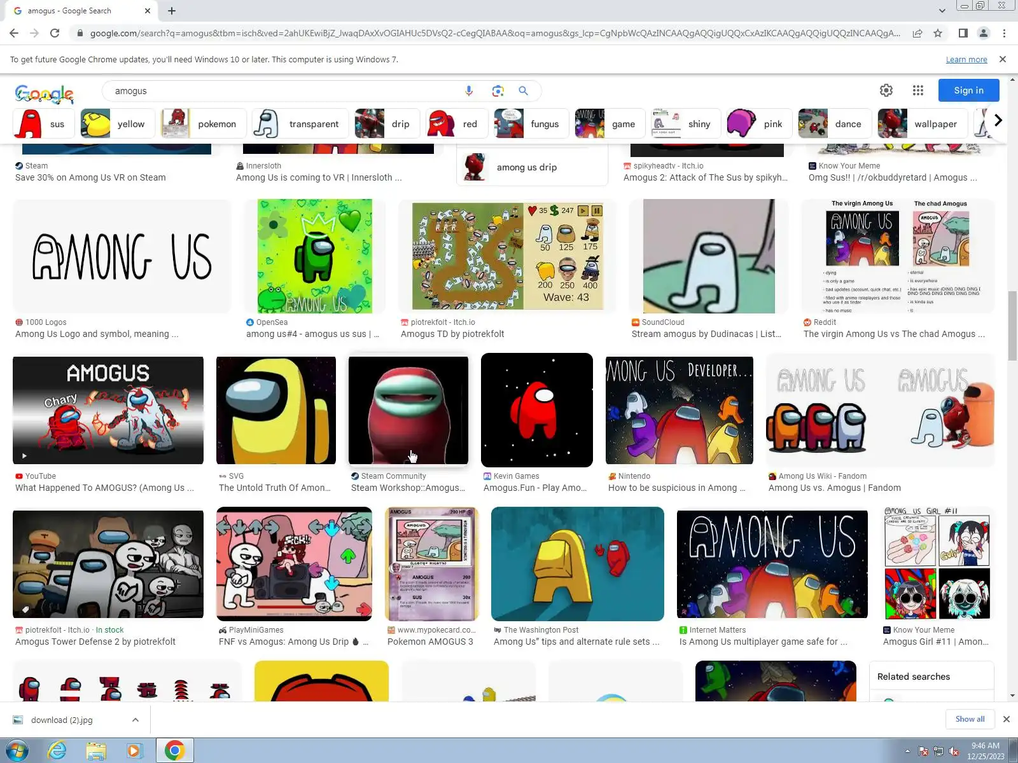
Task: Open the Washington Post yellow crewmate thumbnail
Action: pos(578,564)
